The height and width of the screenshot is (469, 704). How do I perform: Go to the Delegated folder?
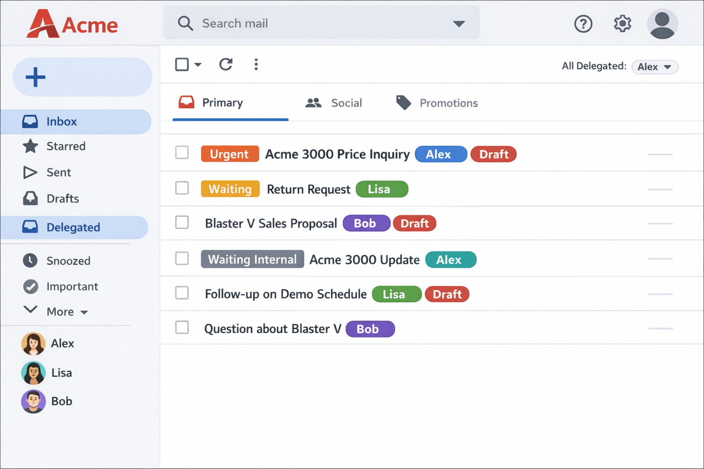tap(72, 227)
